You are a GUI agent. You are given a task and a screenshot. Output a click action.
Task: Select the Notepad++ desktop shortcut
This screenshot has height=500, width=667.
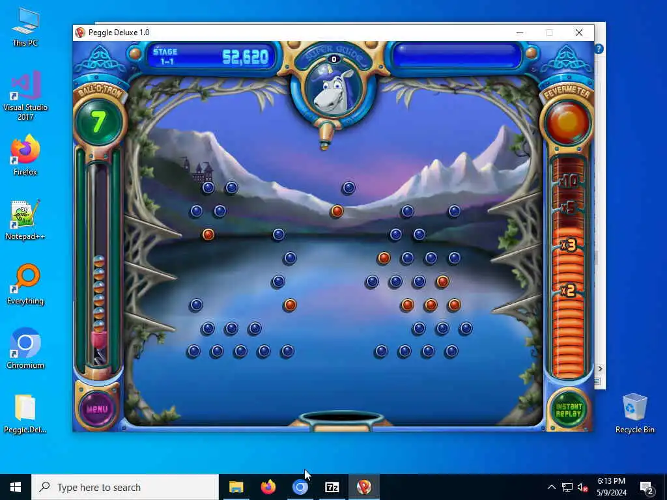25,220
